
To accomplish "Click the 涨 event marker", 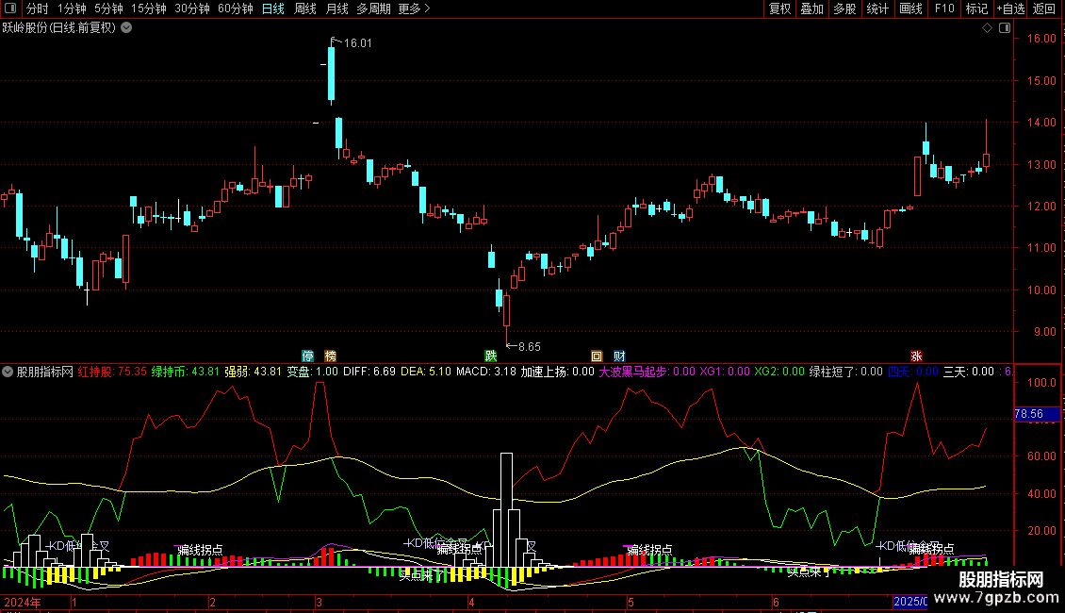I will click(x=916, y=356).
